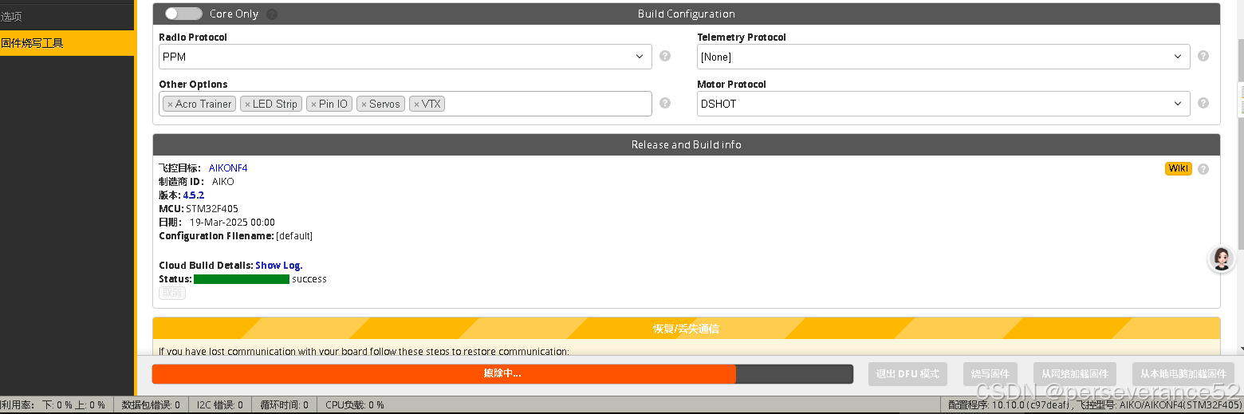Open the Wiki button
Screen dimensions: 1244x414
pos(1179,168)
